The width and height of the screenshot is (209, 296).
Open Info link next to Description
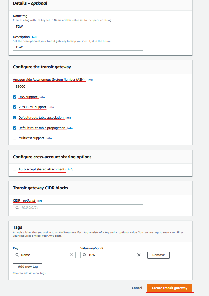[x=35, y=37]
